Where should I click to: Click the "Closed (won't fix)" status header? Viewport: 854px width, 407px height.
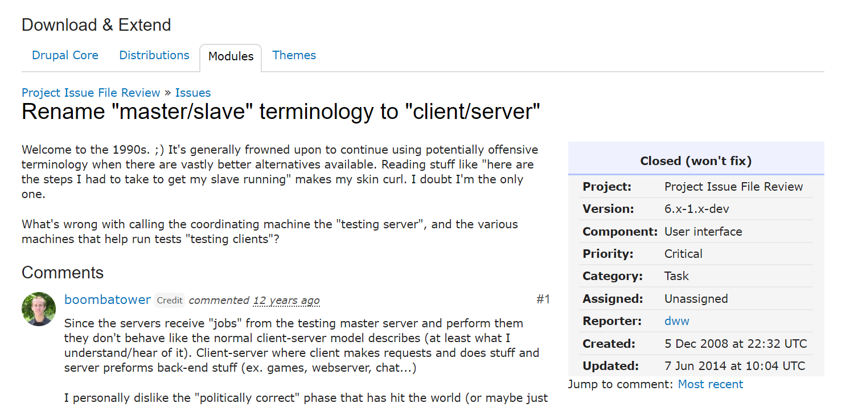(696, 161)
